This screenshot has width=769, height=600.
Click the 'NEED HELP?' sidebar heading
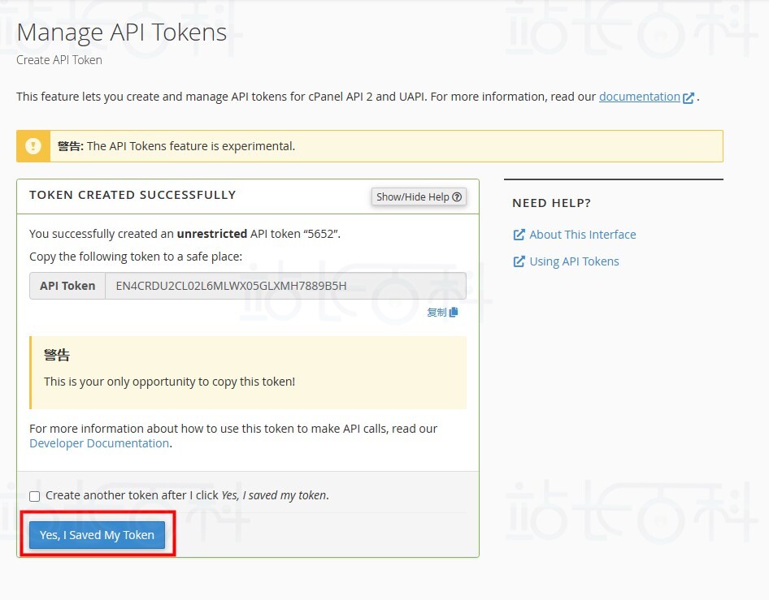552,203
